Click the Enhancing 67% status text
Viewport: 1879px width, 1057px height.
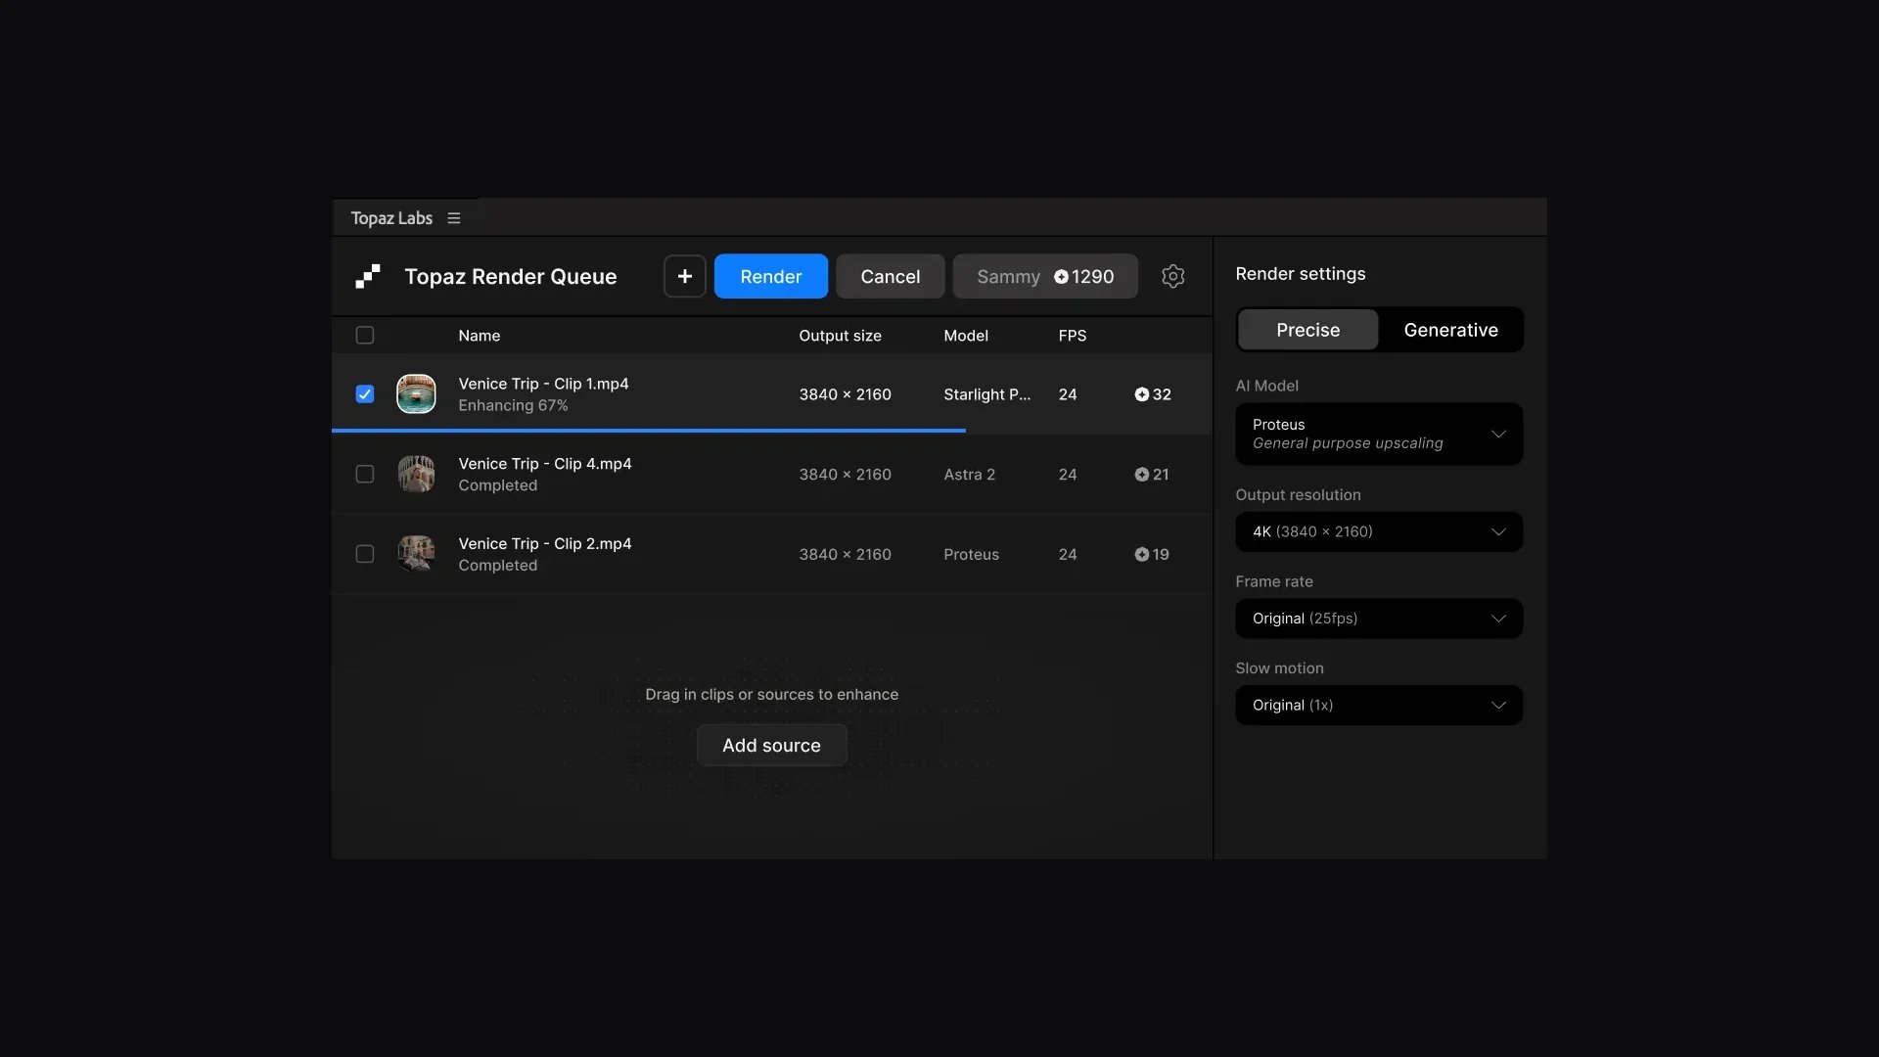pyautogui.click(x=513, y=405)
